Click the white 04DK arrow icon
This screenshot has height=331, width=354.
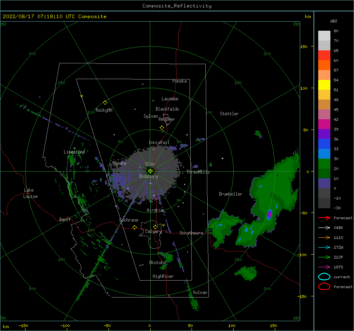324,227
